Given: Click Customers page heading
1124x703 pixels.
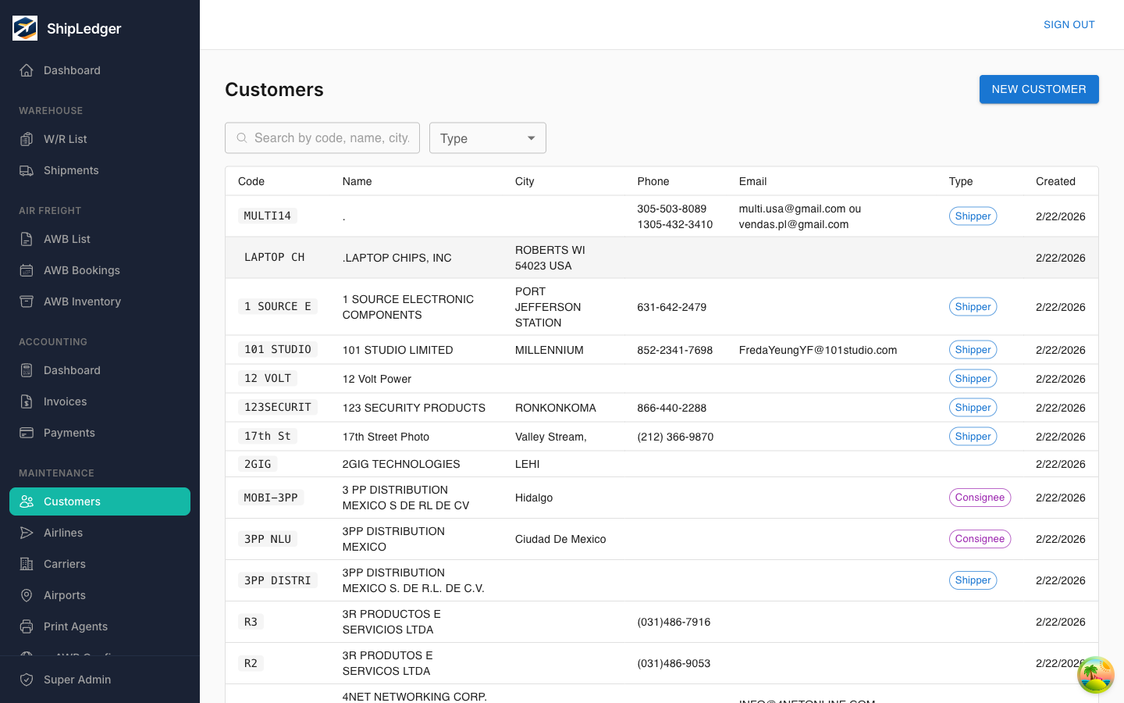Looking at the screenshot, I should click(x=274, y=90).
